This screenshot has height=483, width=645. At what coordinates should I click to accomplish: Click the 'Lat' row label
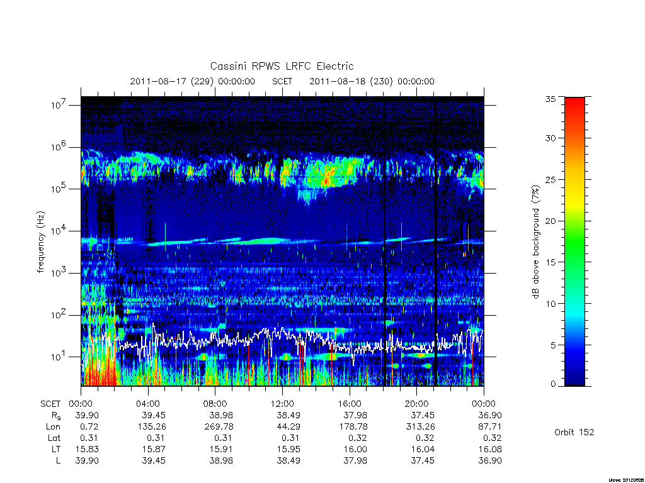pos(54,438)
